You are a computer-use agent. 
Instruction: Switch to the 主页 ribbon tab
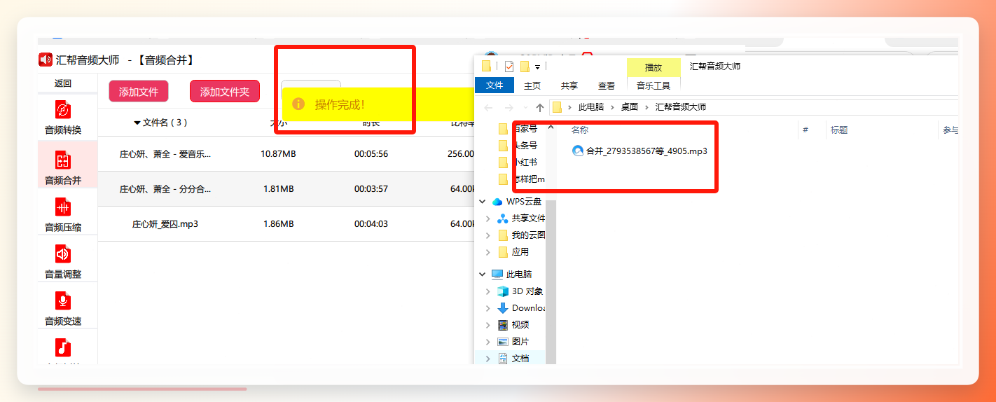coord(532,85)
